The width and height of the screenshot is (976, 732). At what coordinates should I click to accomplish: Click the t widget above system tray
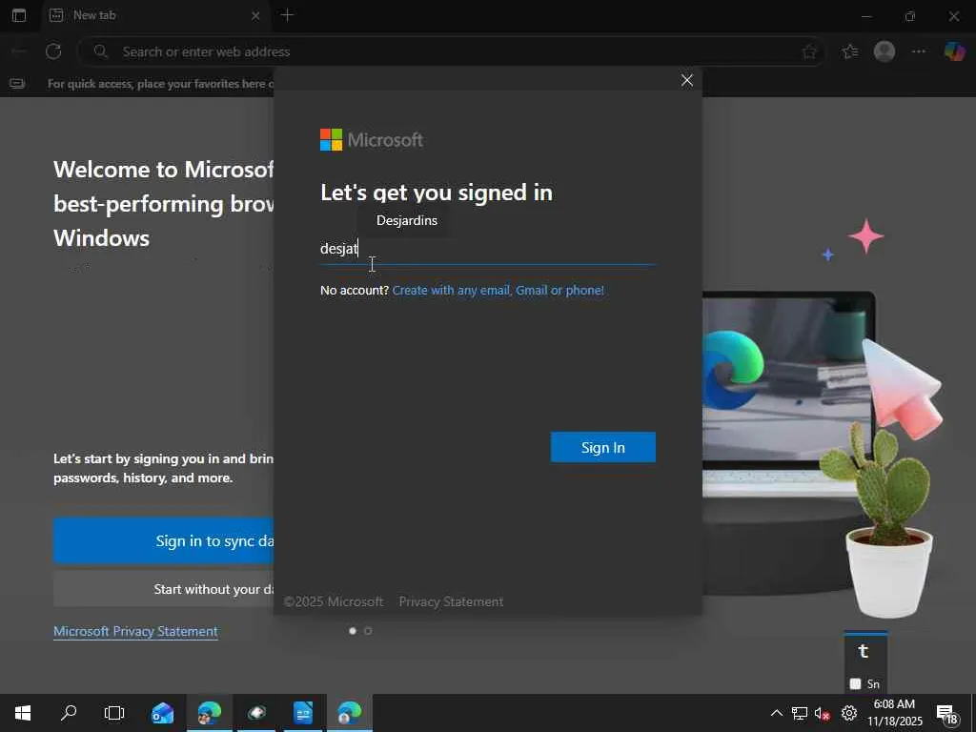(863, 652)
